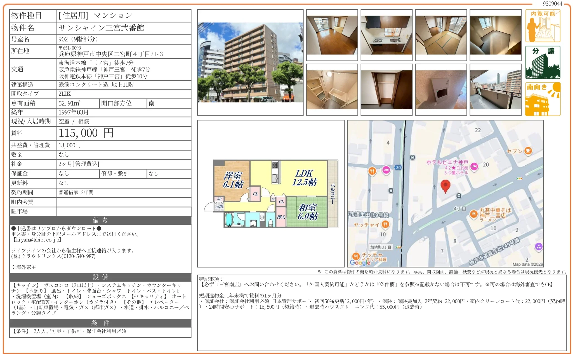Open the tatami Japanese room photo
The width and height of the screenshot is (575, 354).
[441, 35]
